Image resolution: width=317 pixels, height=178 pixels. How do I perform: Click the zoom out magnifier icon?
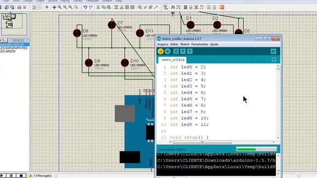coord(65,7)
